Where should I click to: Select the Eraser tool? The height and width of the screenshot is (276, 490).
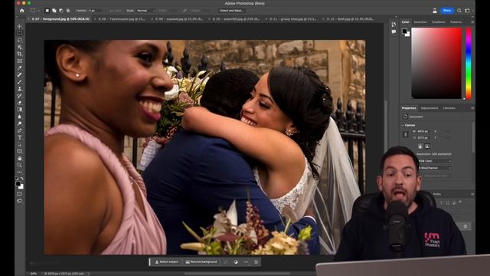click(20, 103)
